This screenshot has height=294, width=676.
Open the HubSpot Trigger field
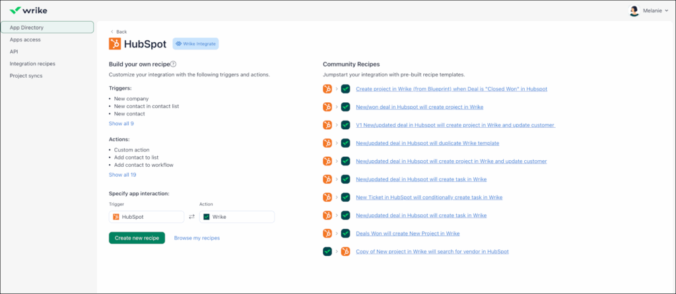point(147,217)
